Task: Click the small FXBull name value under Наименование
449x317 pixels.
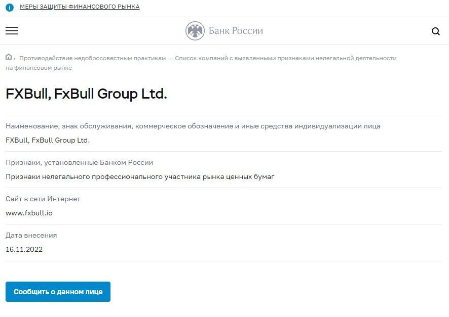Action: point(48,140)
